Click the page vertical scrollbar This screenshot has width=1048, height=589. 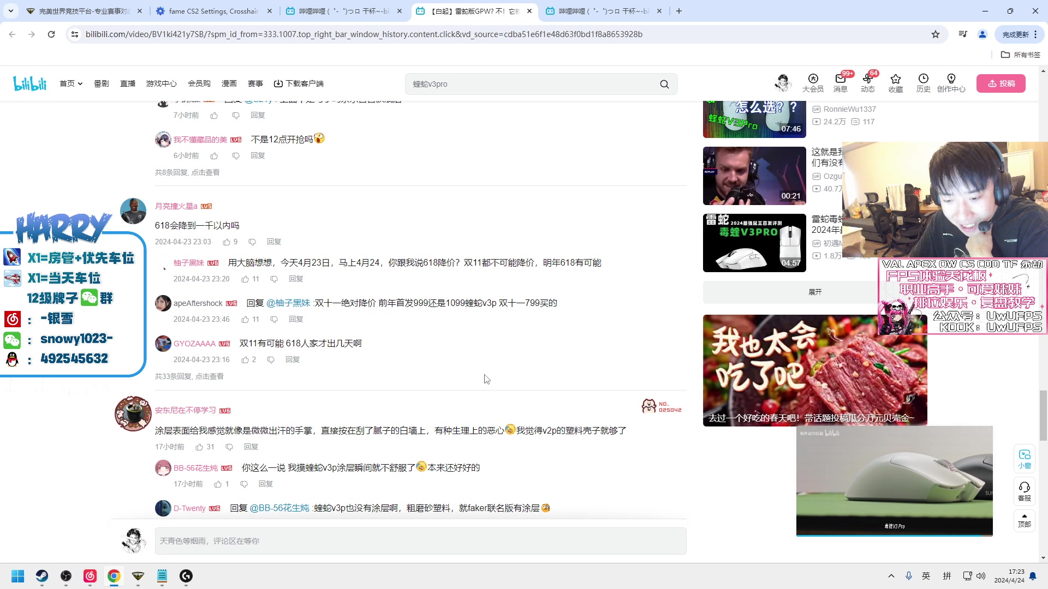[1043, 416]
